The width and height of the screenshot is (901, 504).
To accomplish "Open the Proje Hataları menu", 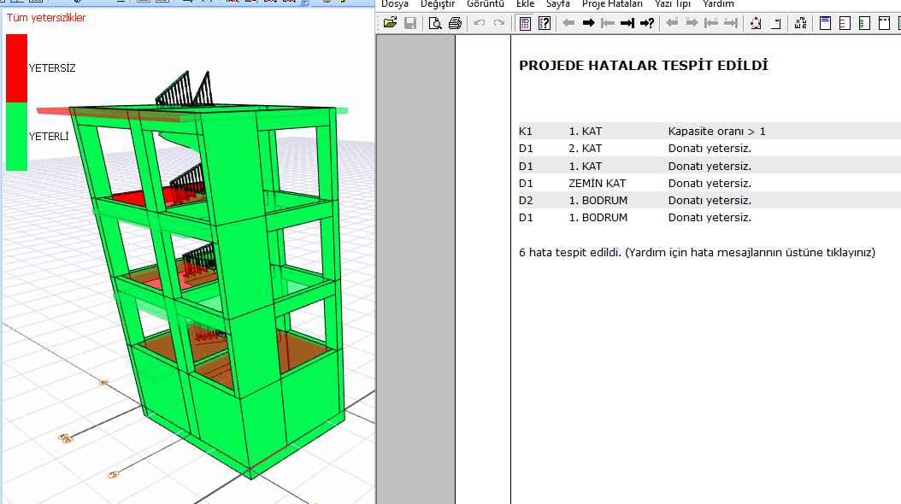I will (x=612, y=4).
